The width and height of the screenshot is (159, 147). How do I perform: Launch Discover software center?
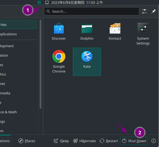59,32
